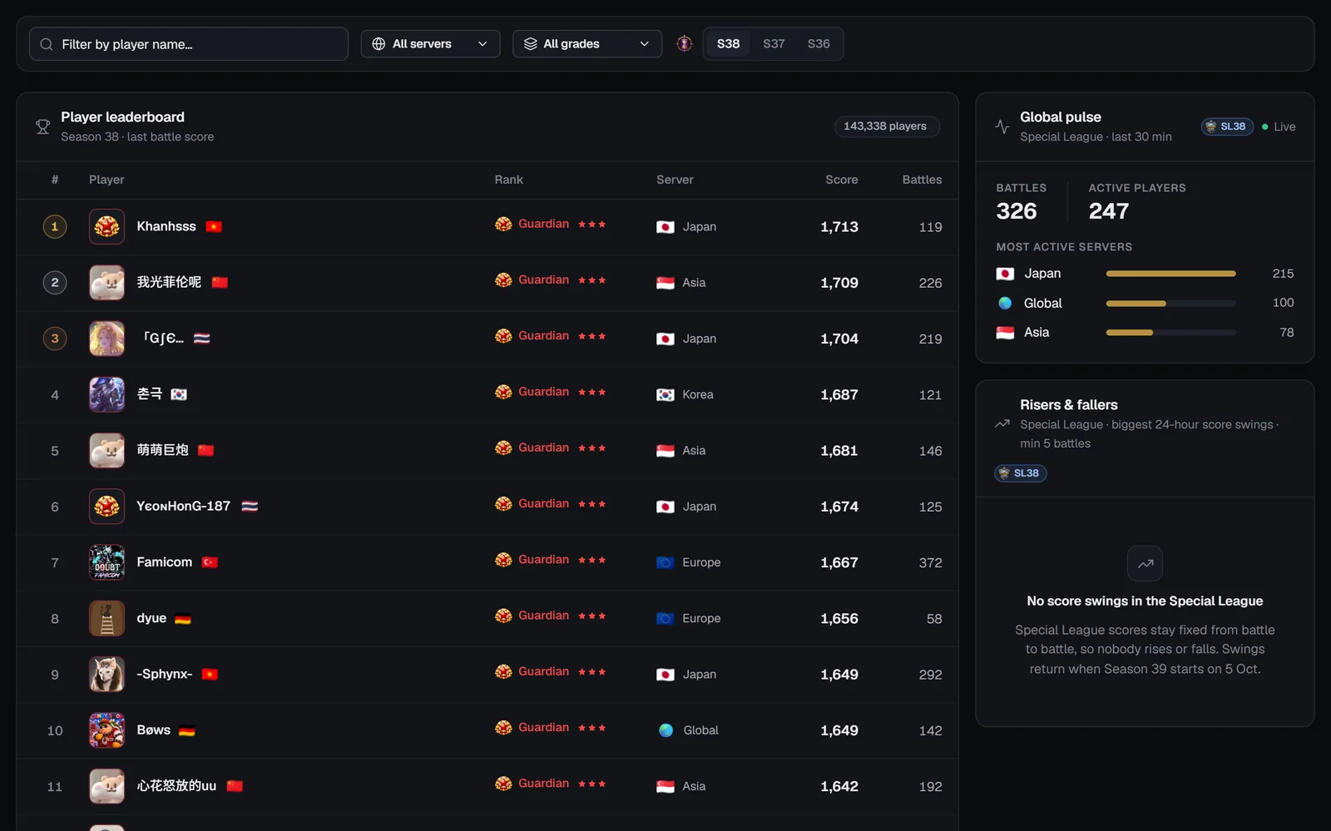Click the SL38 badge under Risers & fallers

(1021, 473)
